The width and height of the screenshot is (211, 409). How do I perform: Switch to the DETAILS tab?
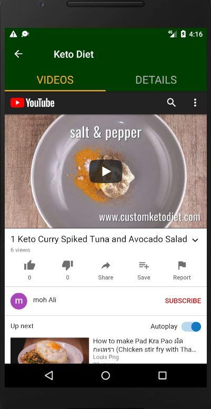pos(156,80)
